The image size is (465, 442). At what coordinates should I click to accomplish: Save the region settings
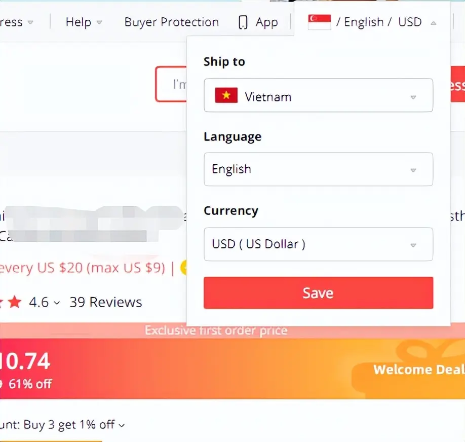click(318, 292)
